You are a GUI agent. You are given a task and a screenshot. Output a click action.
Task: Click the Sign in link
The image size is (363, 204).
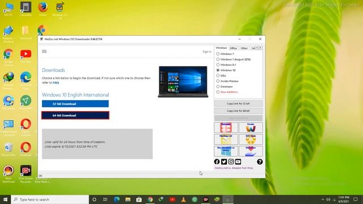pos(206,52)
